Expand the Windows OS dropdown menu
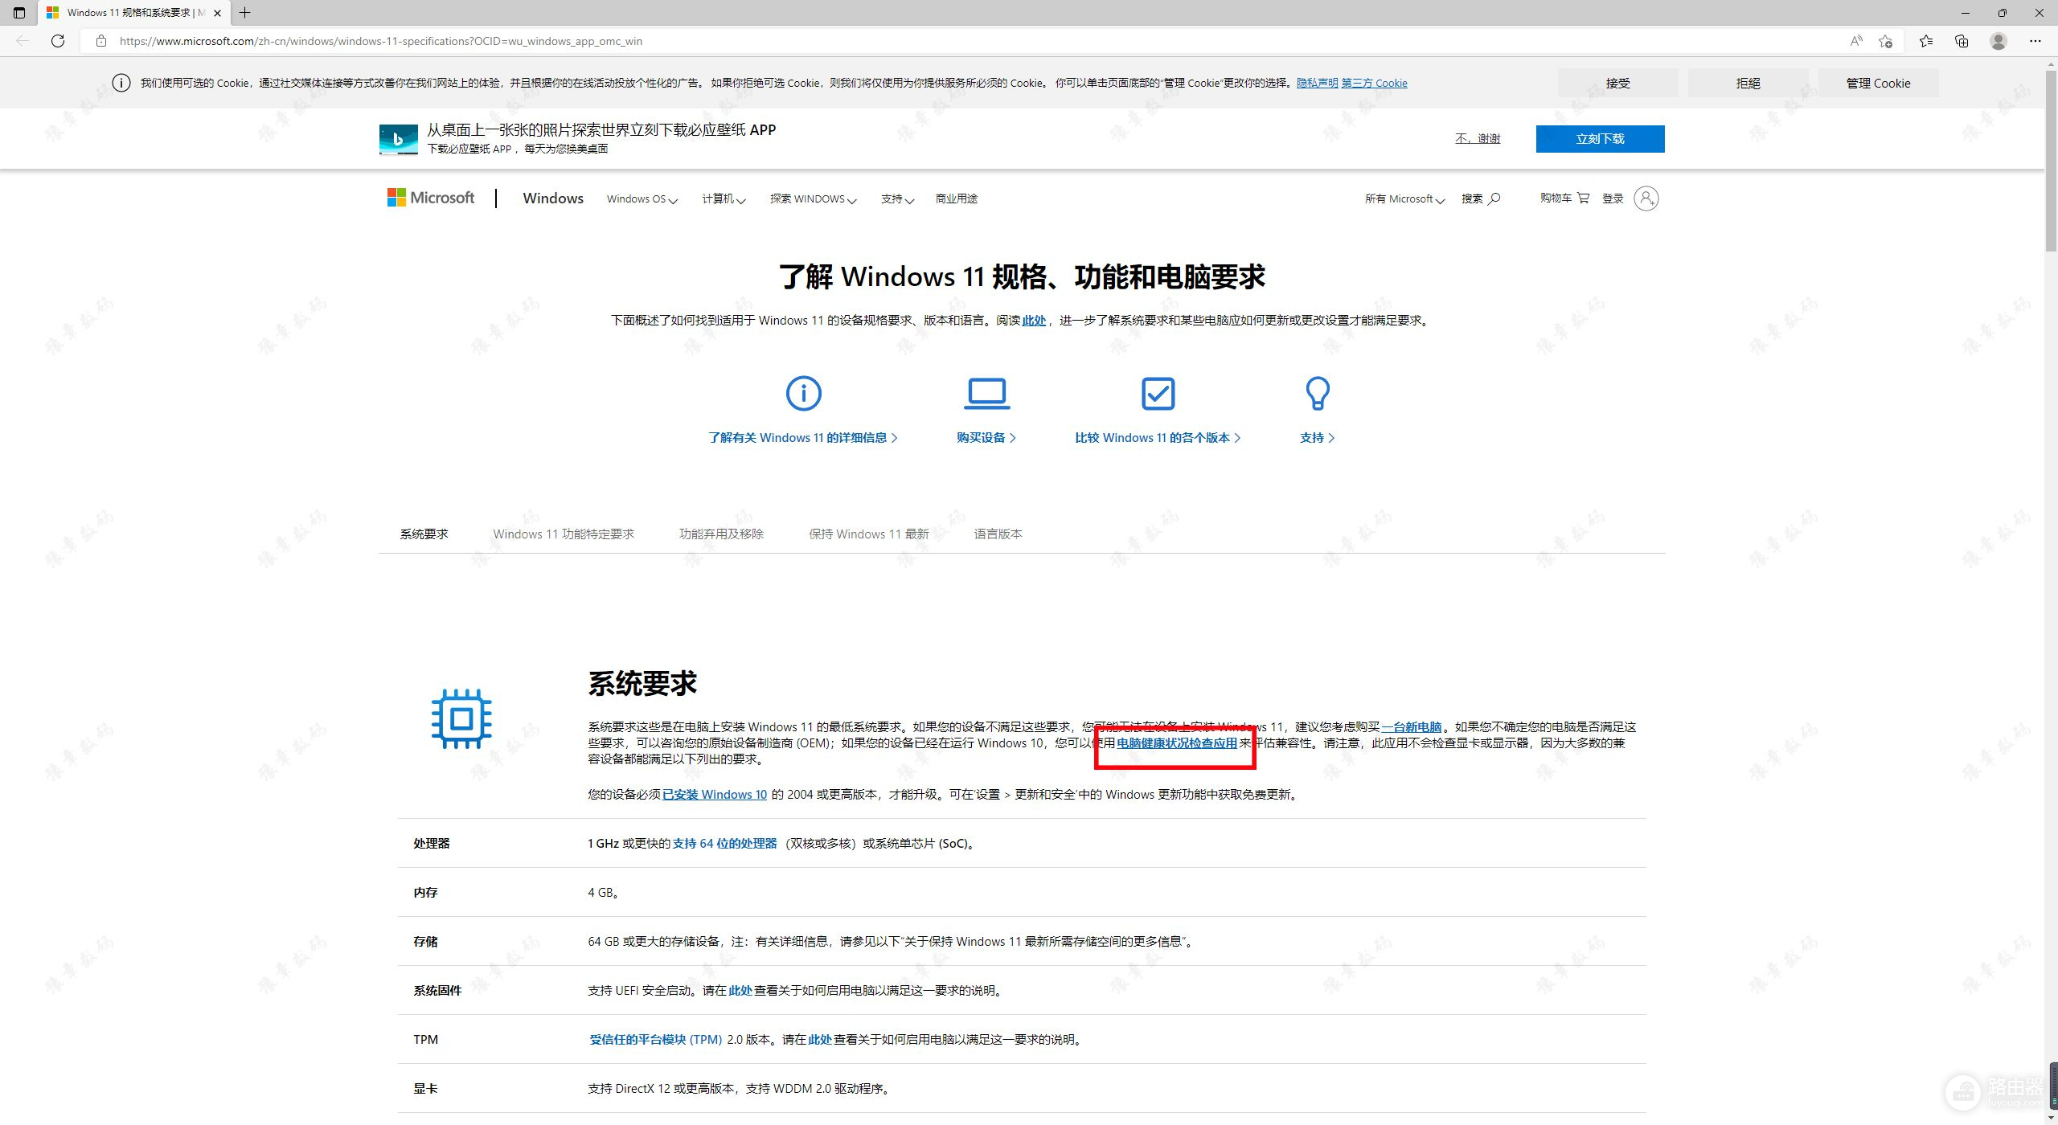This screenshot has height=1125, width=2058. pos(642,199)
